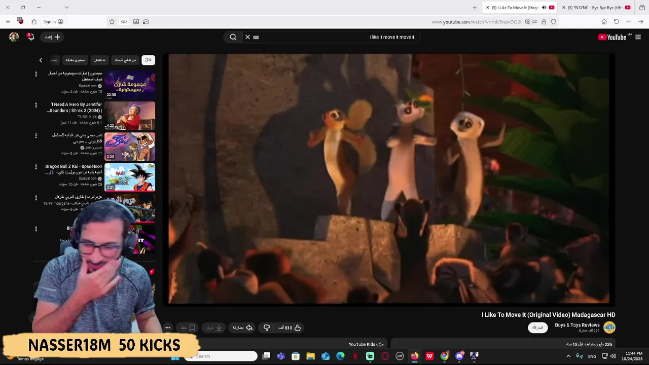Select the highlighted 'All' filter chip
649x365 pixels.
[148, 60]
